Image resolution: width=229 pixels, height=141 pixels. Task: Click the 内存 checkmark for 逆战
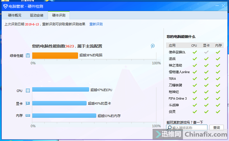coord(218,59)
